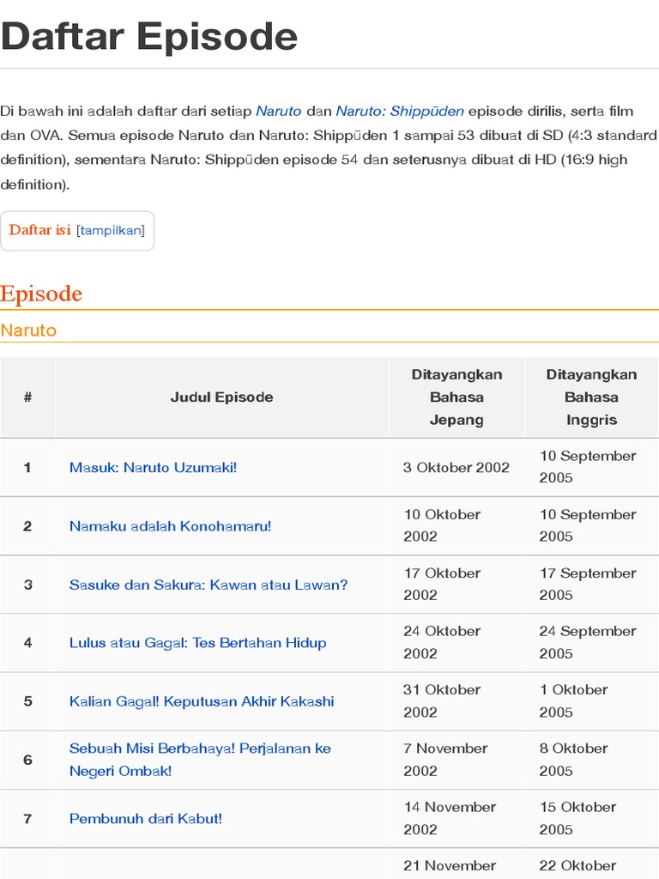Click the # column header
659x879 pixels.
pyautogui.click(x=27, y=397)
